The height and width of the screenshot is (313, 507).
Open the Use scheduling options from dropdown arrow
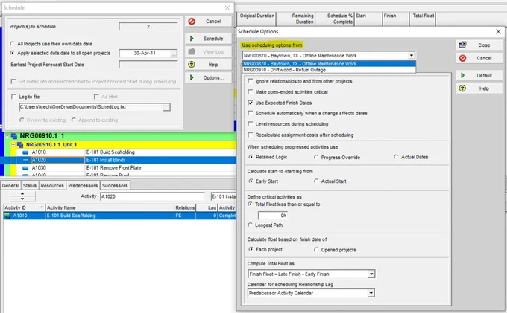412,56
